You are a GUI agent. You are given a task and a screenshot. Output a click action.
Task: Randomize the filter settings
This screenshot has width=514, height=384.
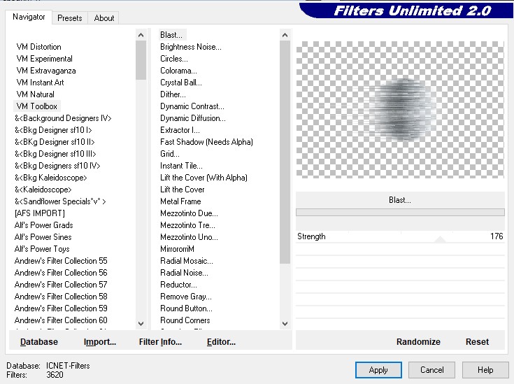(x=418, y=342)
